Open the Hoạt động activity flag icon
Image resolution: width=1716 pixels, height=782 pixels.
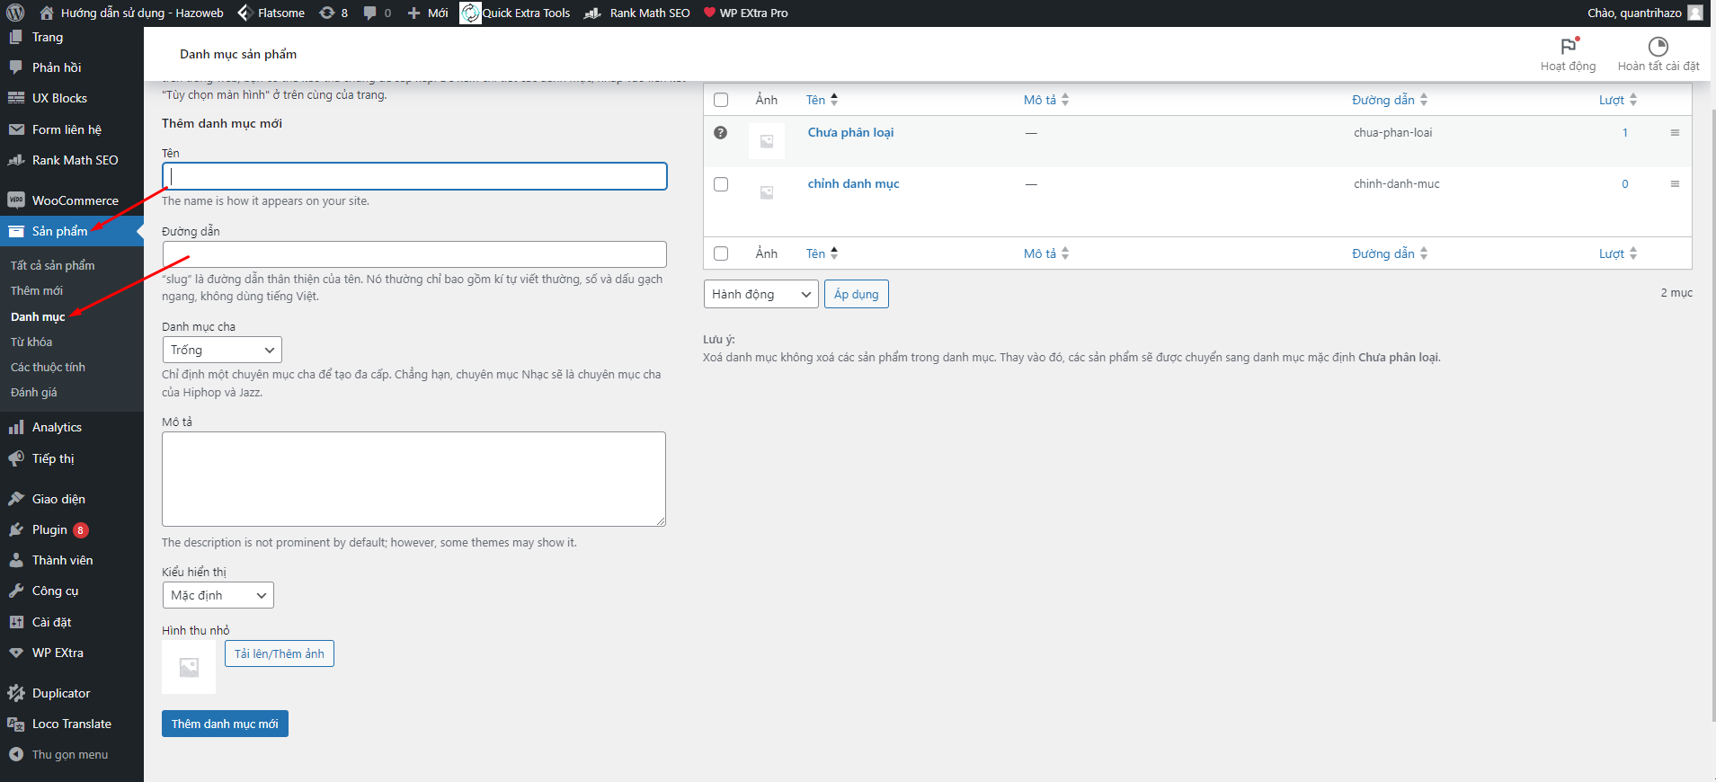tap(1568, 47)
